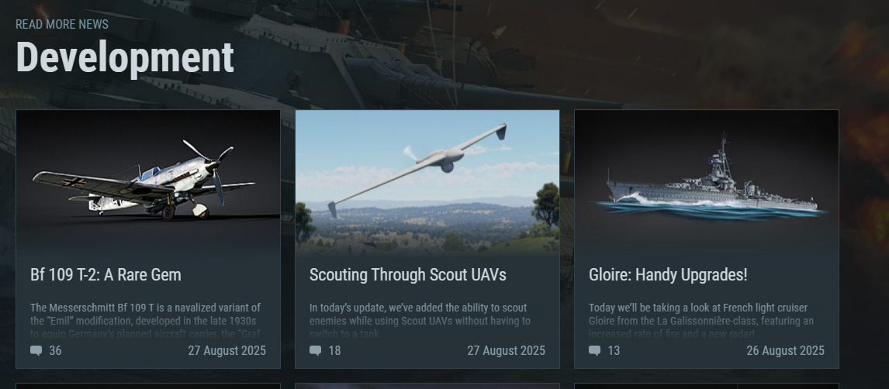Click the Scout UAVs update description text
Viewport: 889px width, 389px height.
point(420,321)
